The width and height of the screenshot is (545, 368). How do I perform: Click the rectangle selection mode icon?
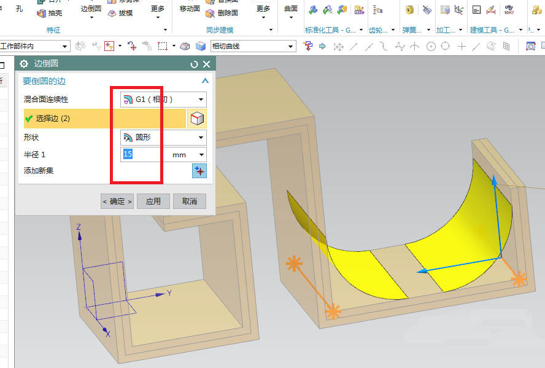162,46
